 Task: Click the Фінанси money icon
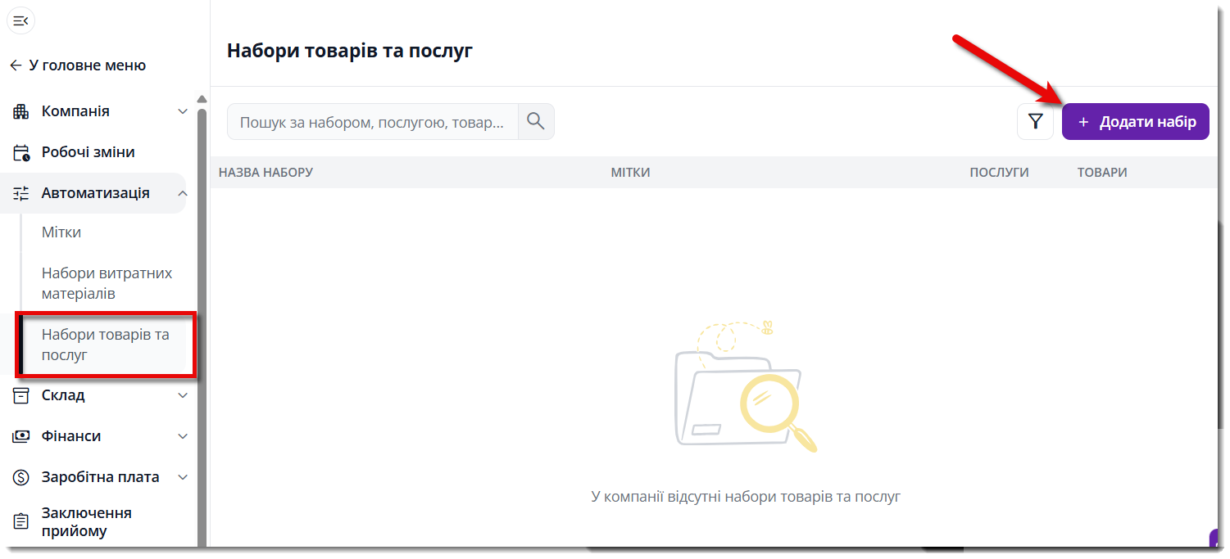click(21, 436)
